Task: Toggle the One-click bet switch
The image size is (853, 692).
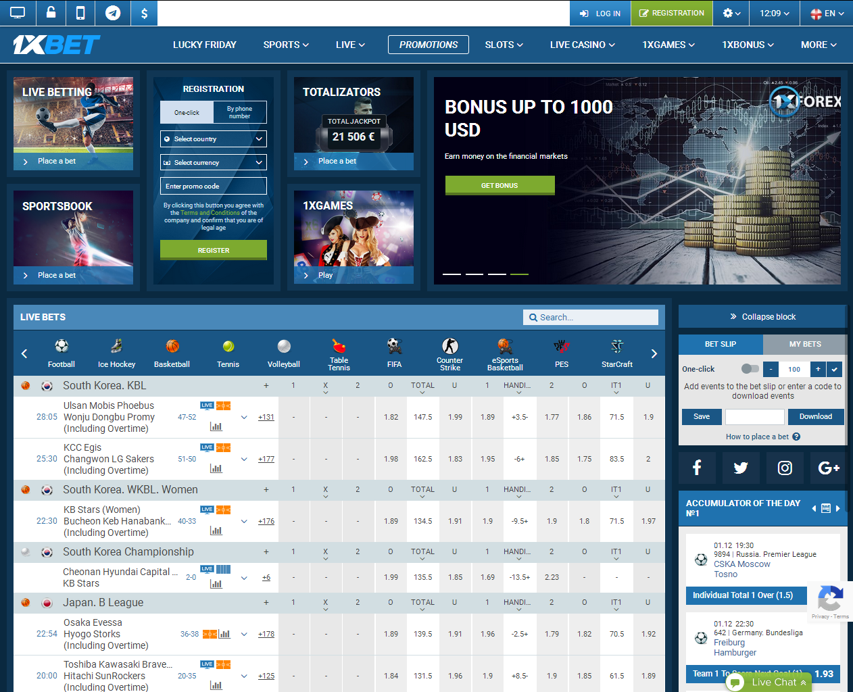Action: pyautogui.click(x=750, y=368)
